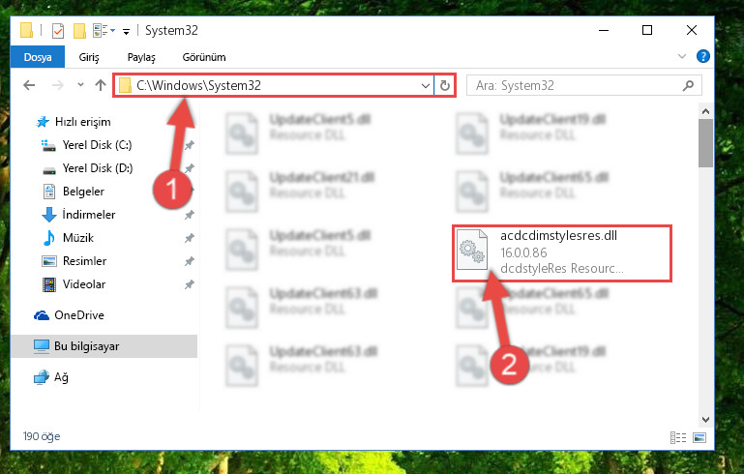The width and height of the screenshot is (744, 474).
Task: Open the Help question mark icon
Action: click(702, 56)
